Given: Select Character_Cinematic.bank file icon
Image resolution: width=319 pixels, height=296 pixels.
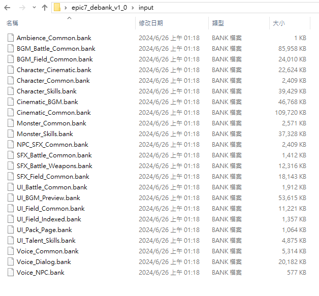Looking at the screenshot, I should [11, 70].
